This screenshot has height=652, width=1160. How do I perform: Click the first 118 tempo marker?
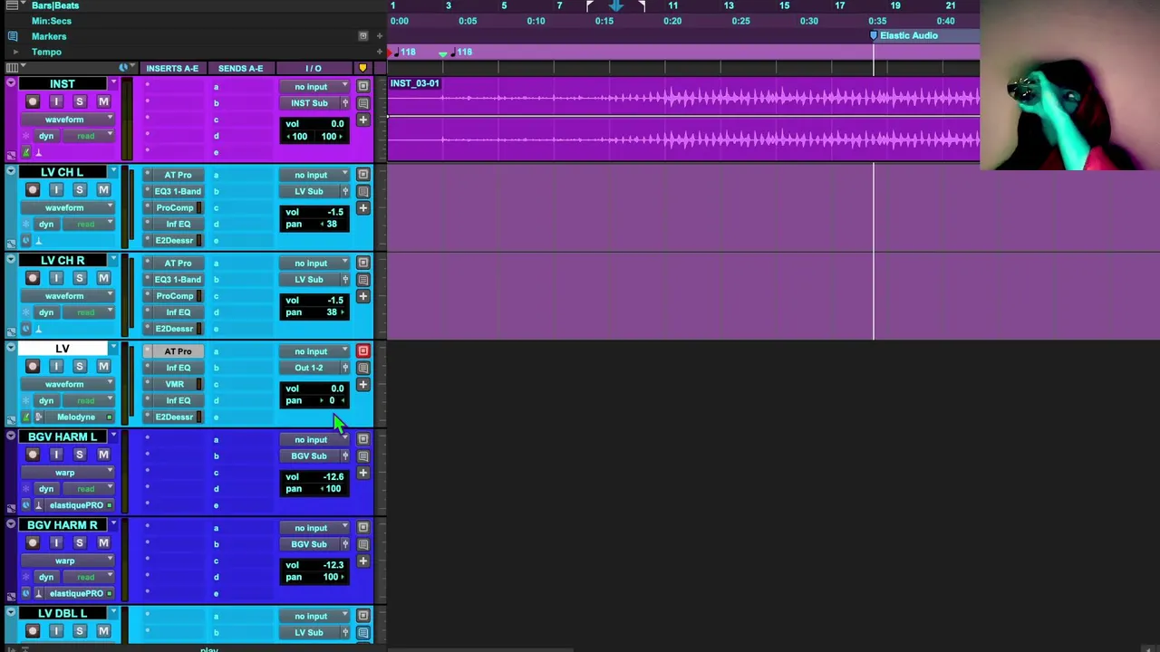pyautogui.click(x=403, y=53)
